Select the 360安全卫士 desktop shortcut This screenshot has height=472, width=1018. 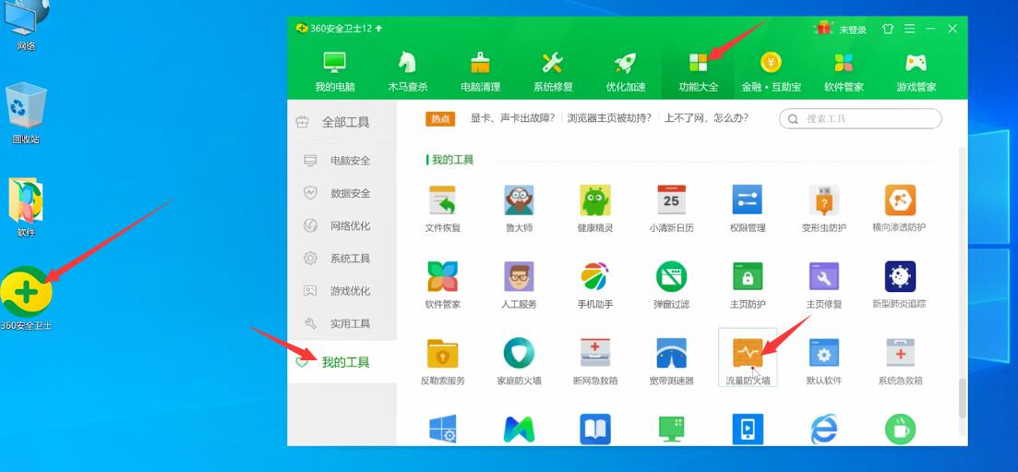click(x=27, y=297)
